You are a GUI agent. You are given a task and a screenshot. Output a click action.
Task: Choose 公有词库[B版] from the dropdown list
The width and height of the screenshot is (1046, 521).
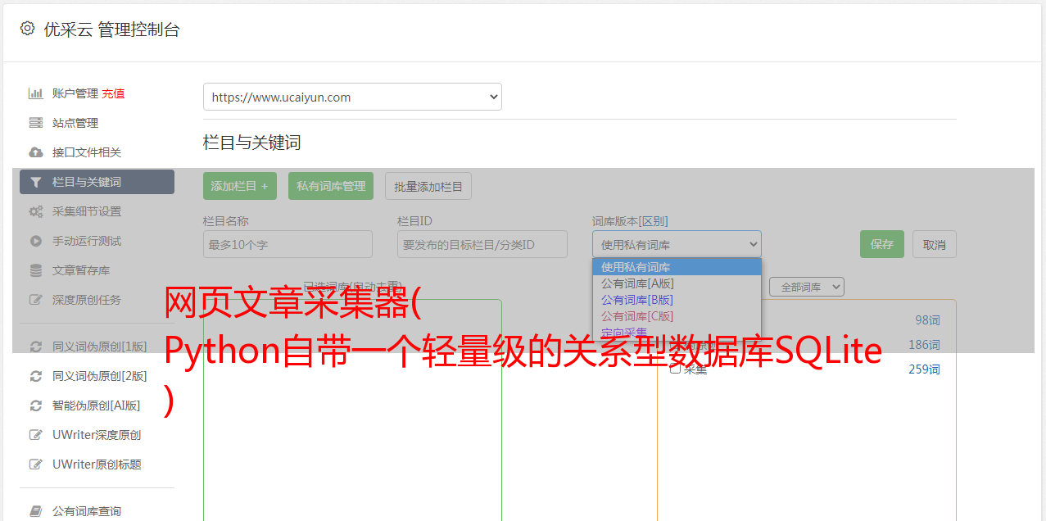pyautogui.click(x=677, y=300)
